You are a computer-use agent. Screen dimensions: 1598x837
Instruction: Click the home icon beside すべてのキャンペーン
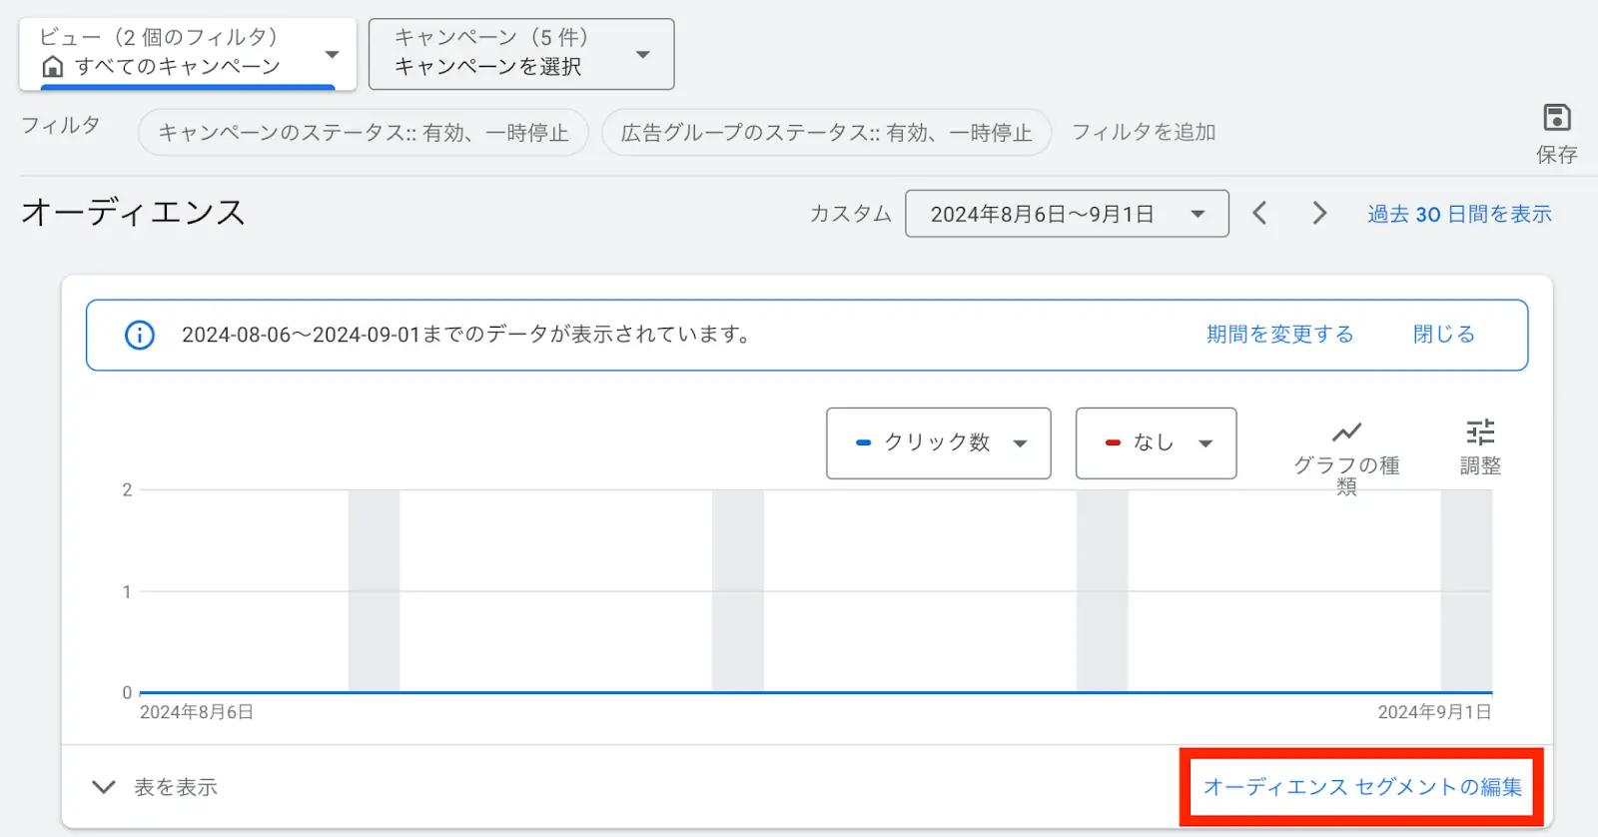(53, 67)
